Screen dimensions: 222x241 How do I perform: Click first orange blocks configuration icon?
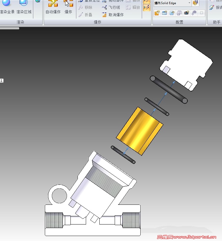(x=157, y=13)
